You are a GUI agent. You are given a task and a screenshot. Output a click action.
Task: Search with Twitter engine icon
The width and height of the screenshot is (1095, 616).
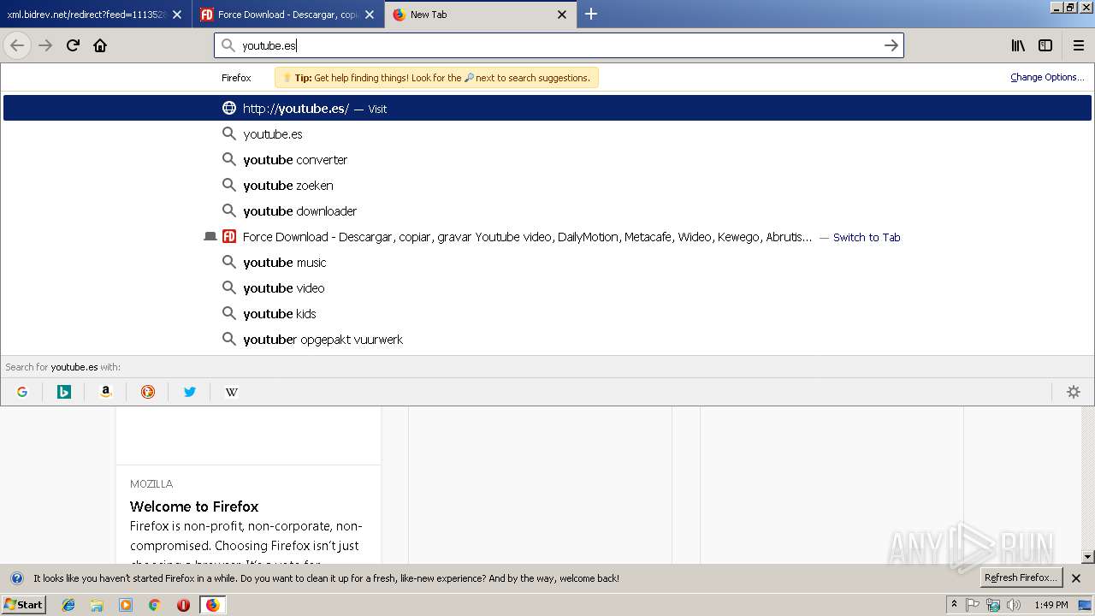[x=190, y=392]
